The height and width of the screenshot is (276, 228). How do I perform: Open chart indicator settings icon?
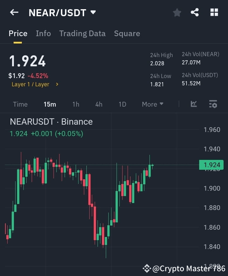click(213, 104)
